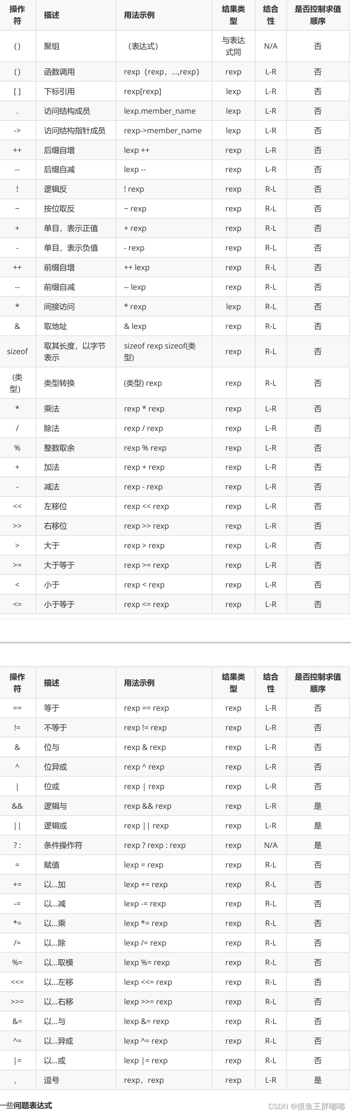Select '加法' description
The image size is (351, 1114).
(52, 467)
